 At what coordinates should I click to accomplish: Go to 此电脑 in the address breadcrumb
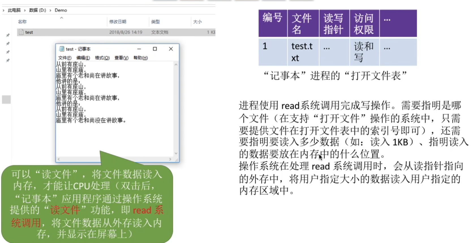point(14,10)
